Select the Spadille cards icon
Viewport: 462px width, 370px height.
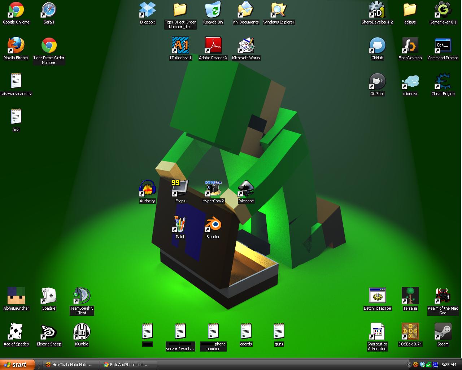(49, 296)
